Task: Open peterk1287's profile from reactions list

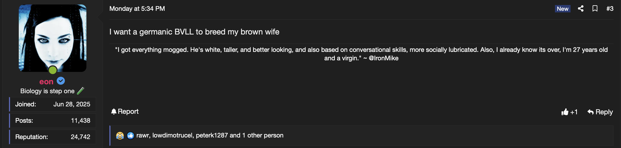Action: (212, 135)
